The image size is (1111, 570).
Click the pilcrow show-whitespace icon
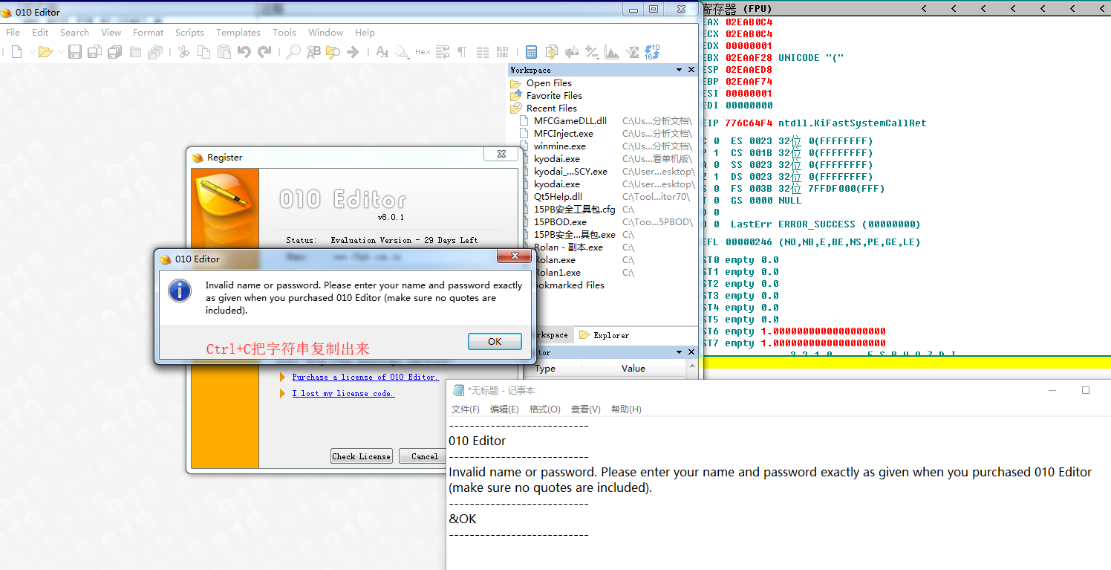[462, 52]
